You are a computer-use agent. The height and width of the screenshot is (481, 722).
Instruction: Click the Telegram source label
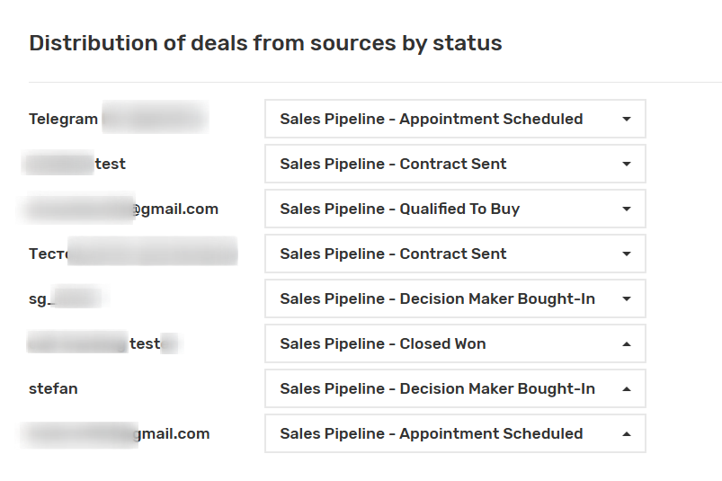point(63,119)
